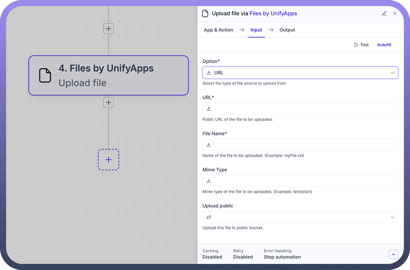
Task: Click the document icon beside the panel title
Action: (205, 13)
